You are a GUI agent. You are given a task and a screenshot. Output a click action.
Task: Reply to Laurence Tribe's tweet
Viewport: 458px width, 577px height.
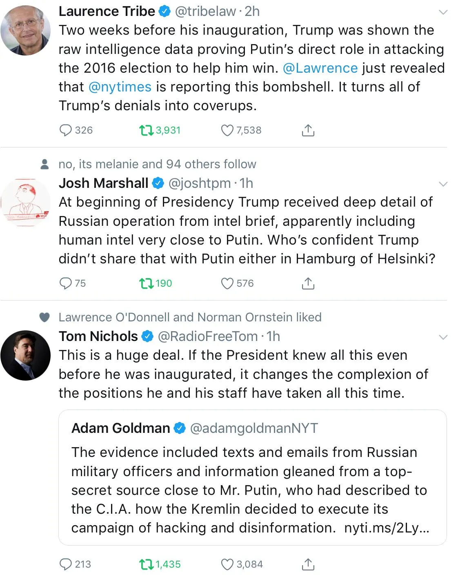66,130
